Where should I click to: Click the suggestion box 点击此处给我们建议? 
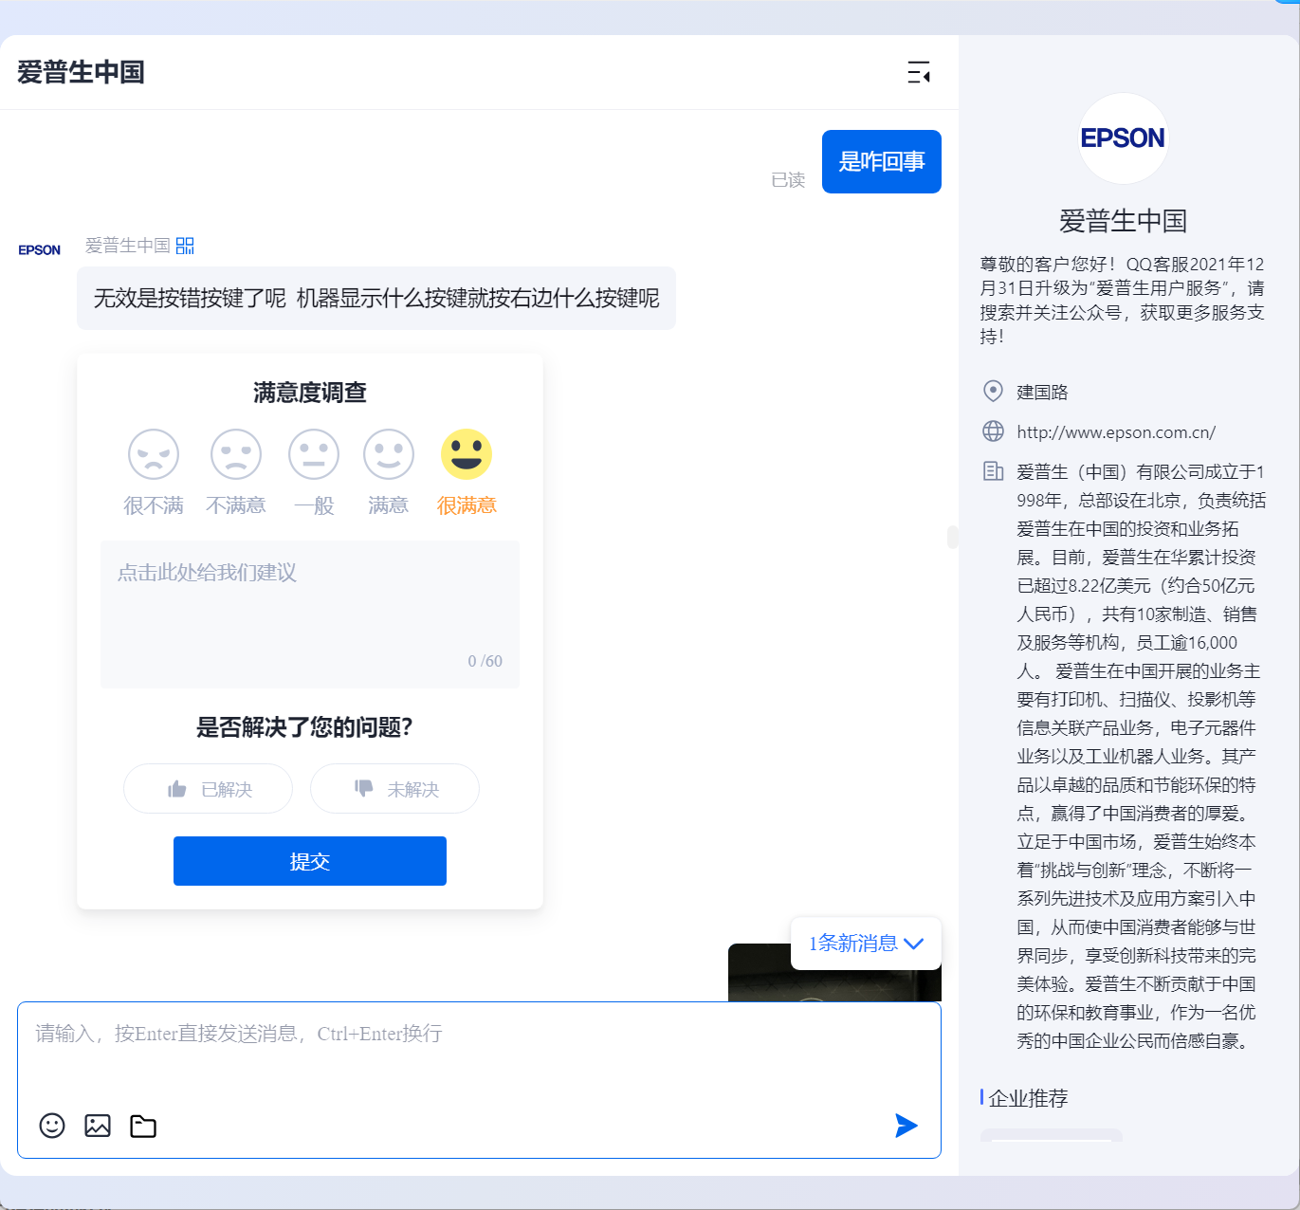pos(310,614)
